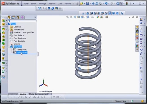Click the Linear Pattern grid icon
The height and width of the screenshot is (104, 147).
[x=3, y=63]
